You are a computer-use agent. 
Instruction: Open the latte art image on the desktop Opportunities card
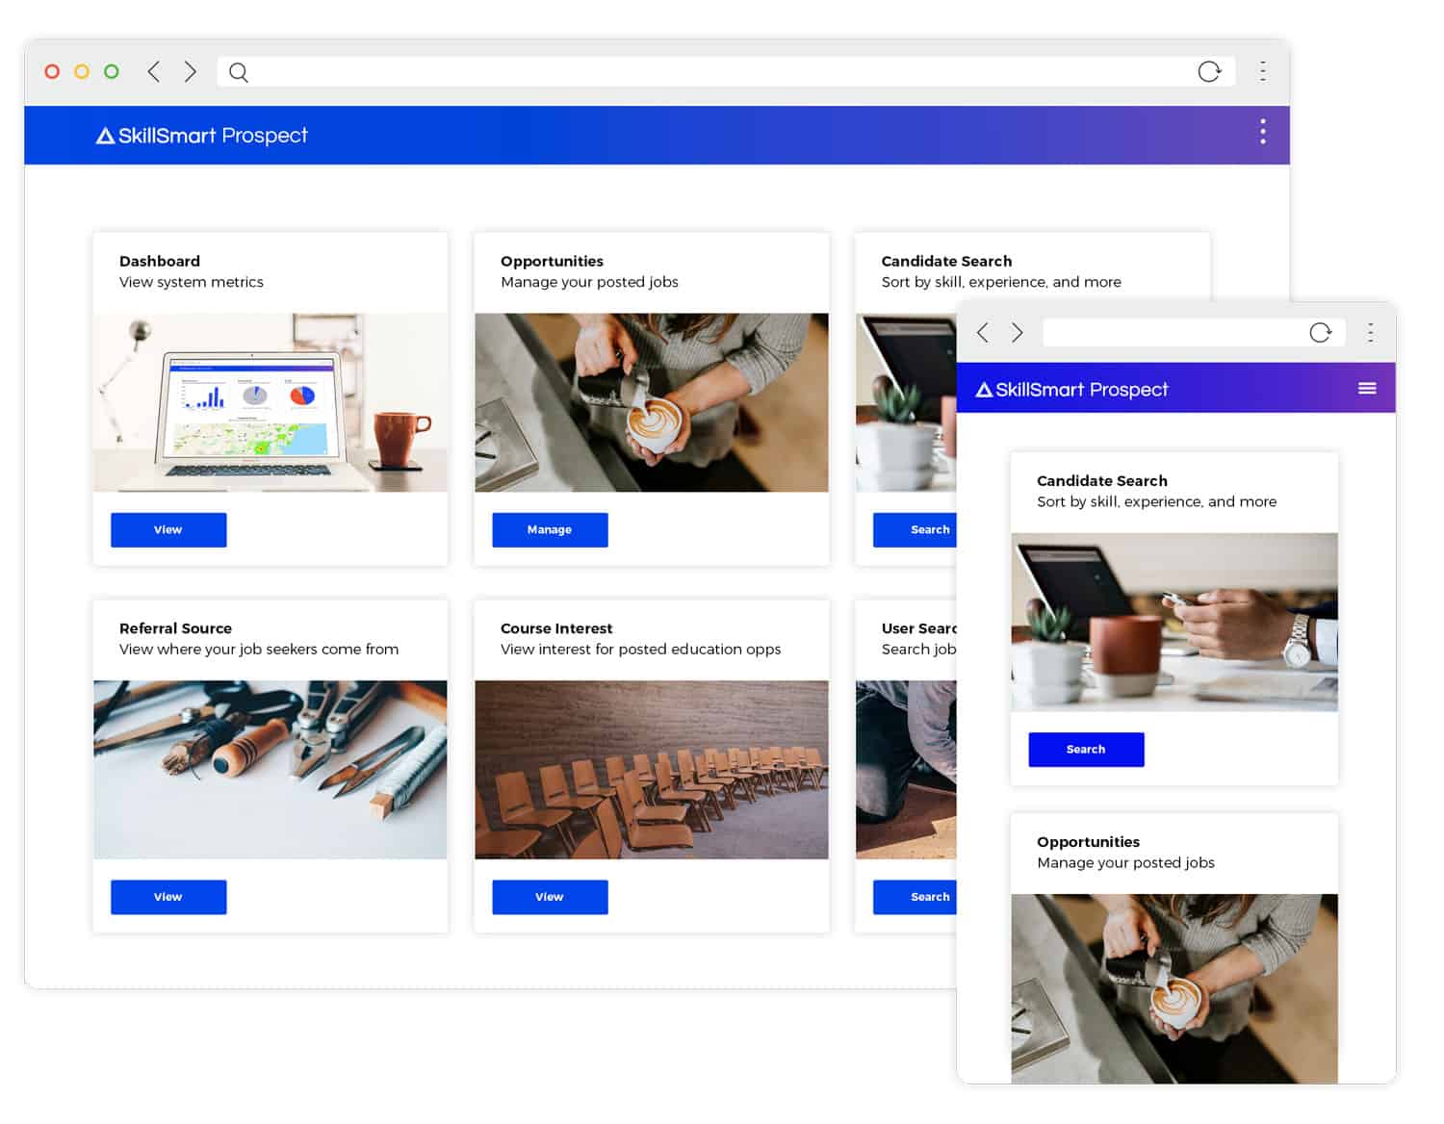(652, 402)
